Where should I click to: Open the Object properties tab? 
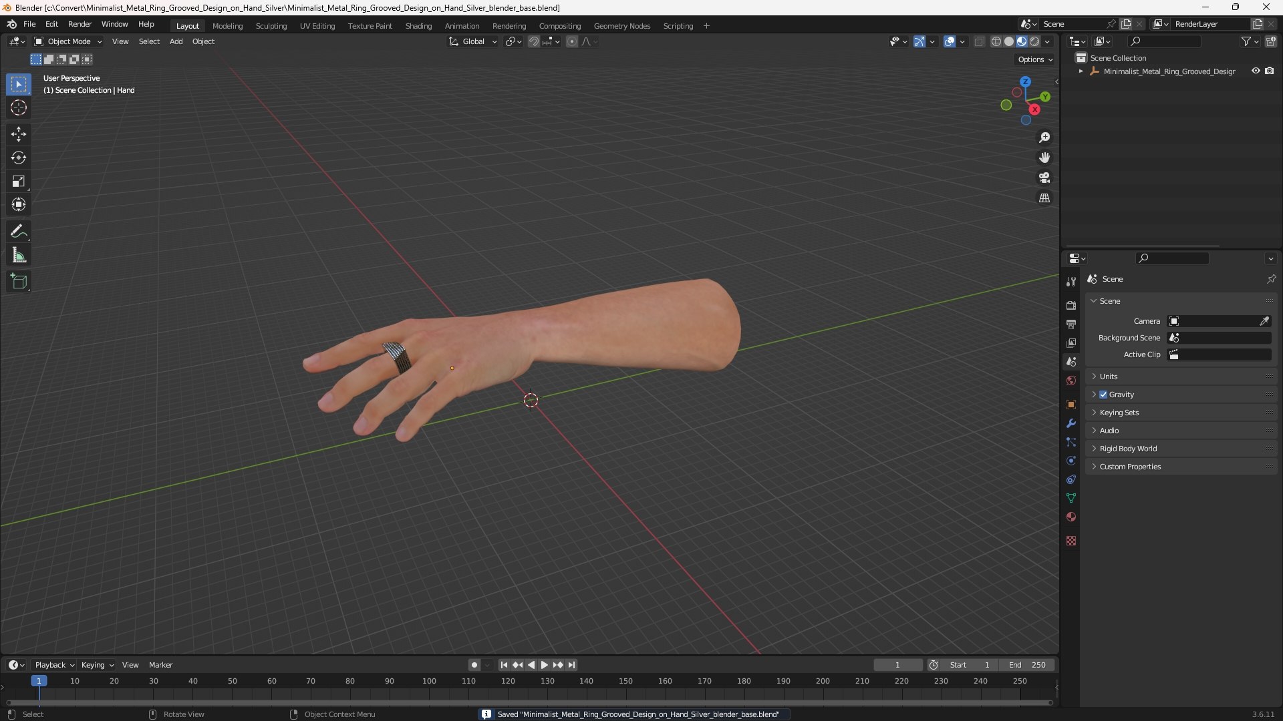[1071, 405]
